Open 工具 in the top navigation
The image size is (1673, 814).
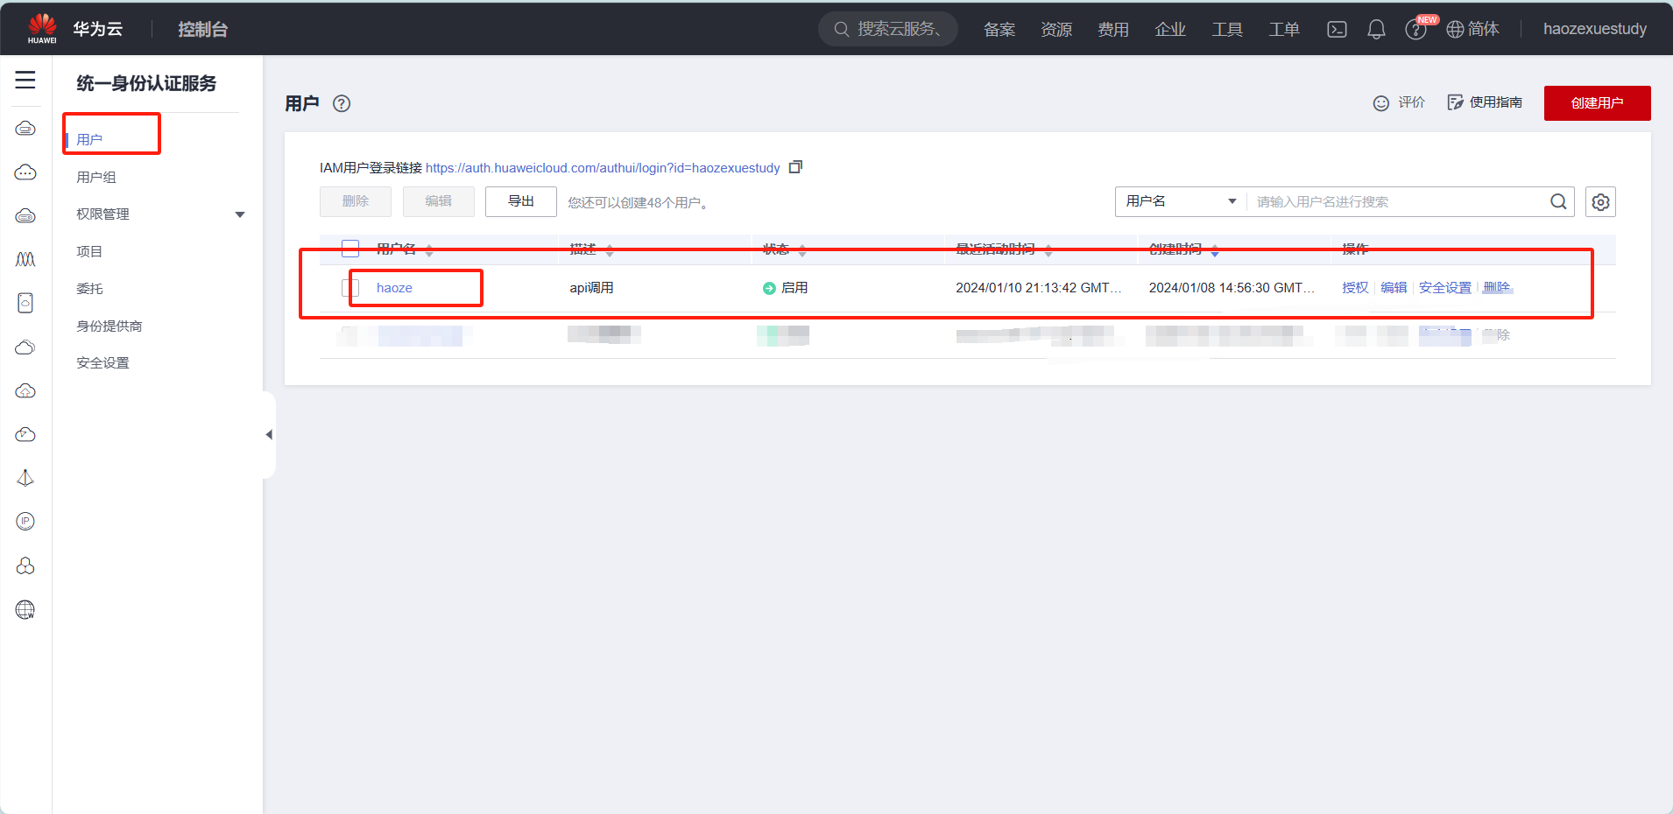pyautogui.click(x=1227, y=30)
